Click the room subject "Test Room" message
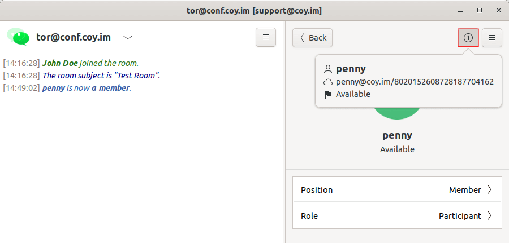Screen dimensions: 509x243 point(101,76)
